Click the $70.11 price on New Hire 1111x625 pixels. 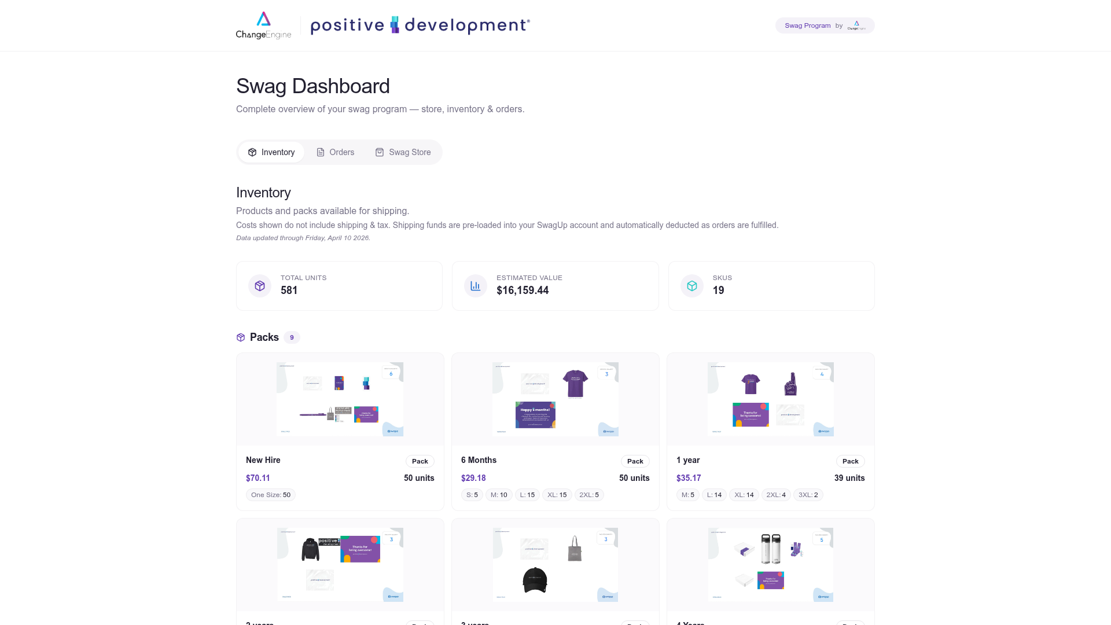258,478
